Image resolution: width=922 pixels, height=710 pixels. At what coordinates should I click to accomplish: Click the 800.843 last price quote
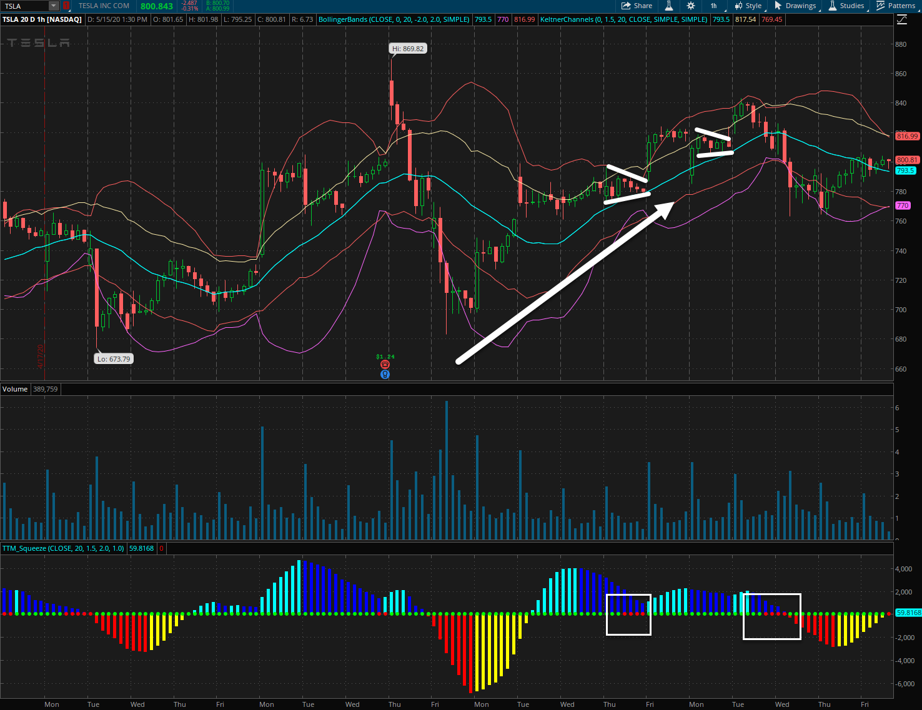(x=157, y=6)
